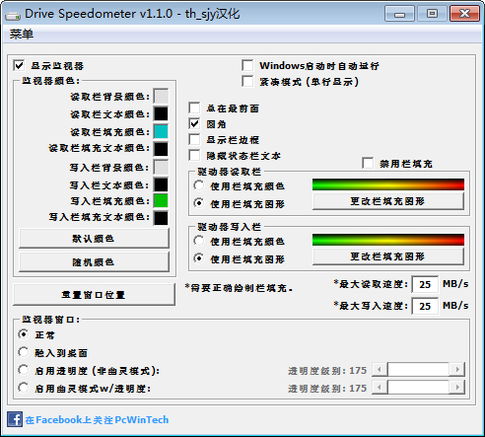Toggle the 显示监视器 checkbox

click(x=19, y=65)
